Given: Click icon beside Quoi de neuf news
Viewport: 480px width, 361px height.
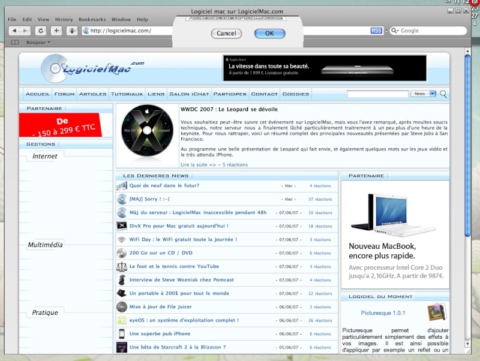Looking at the screenshot, I should [122, 186].
